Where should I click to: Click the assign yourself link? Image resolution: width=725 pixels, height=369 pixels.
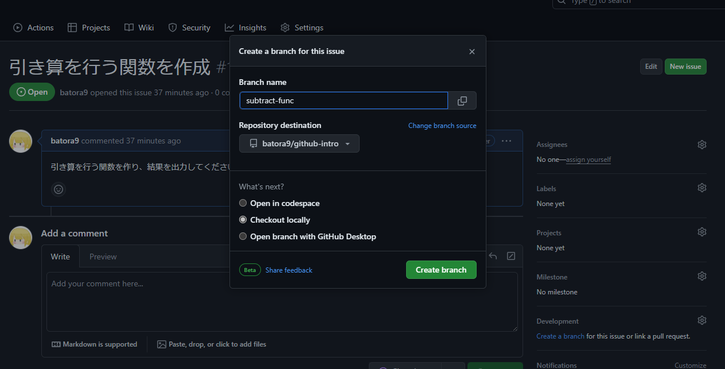[x=588, y=160]
